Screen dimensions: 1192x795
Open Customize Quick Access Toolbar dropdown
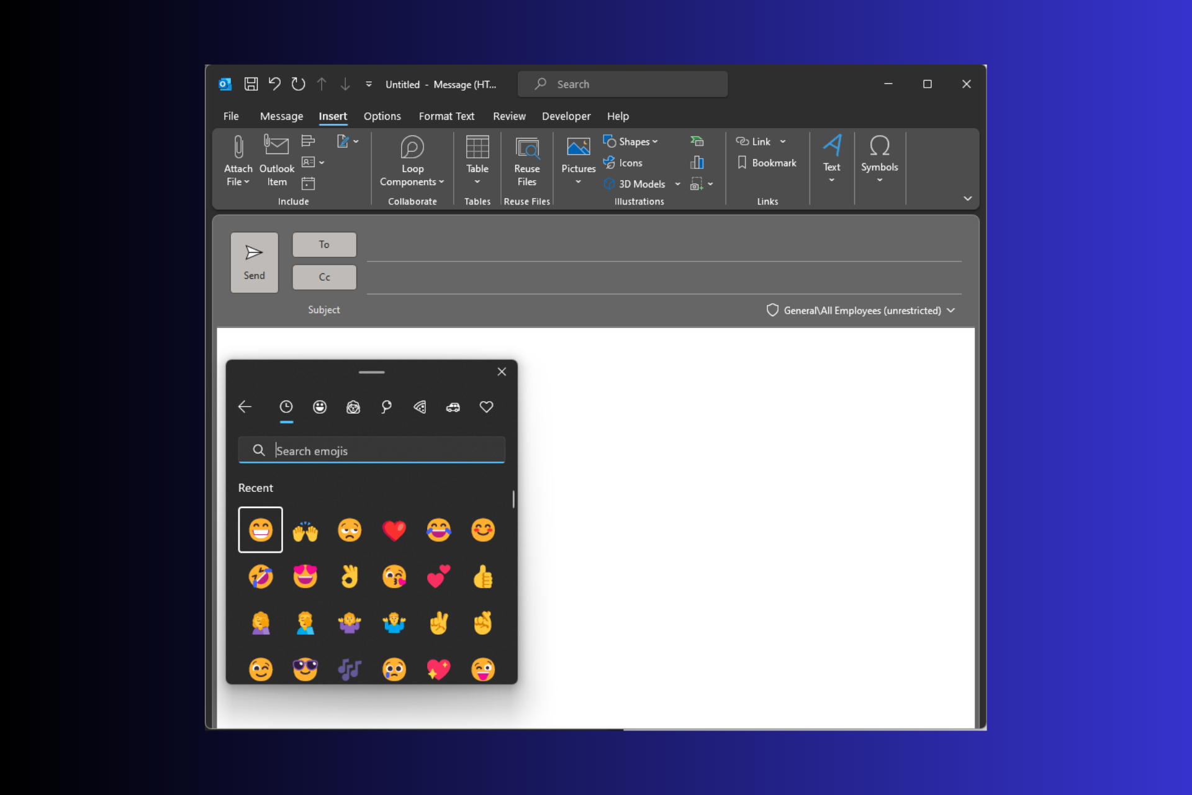click(x=369, y=84)
